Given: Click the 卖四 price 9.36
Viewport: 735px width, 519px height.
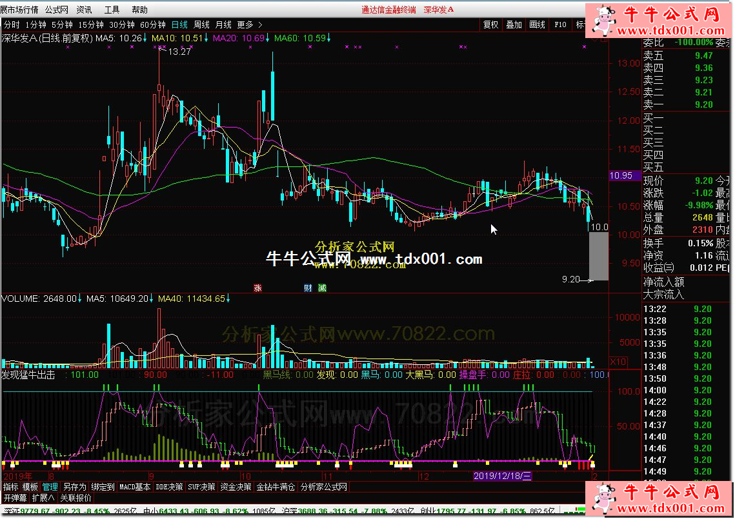Looking at the screenshot, I should coord(703,68).
